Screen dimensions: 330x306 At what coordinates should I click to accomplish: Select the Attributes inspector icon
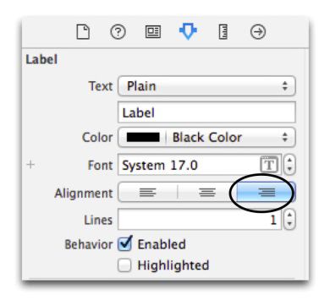188,31
